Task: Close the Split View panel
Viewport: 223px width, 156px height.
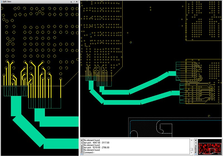Action: (77, 2)
